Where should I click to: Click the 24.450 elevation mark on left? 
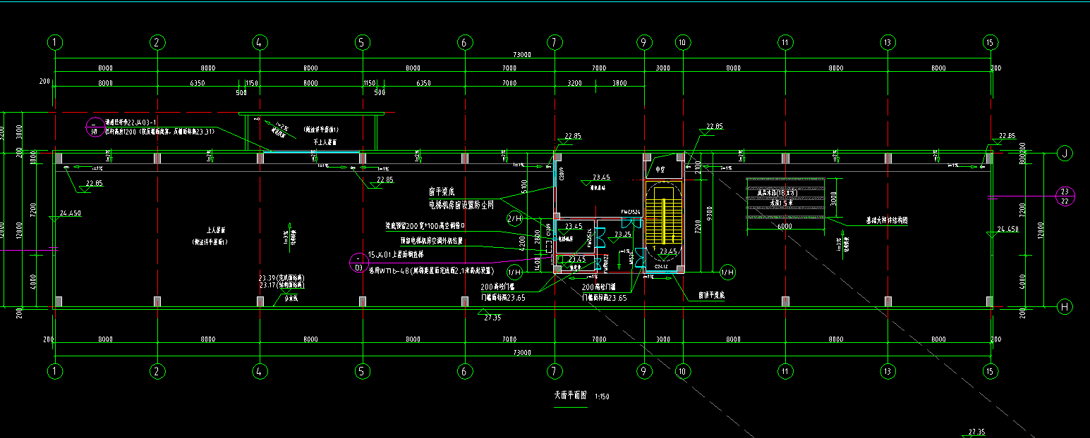coord(71,213)
